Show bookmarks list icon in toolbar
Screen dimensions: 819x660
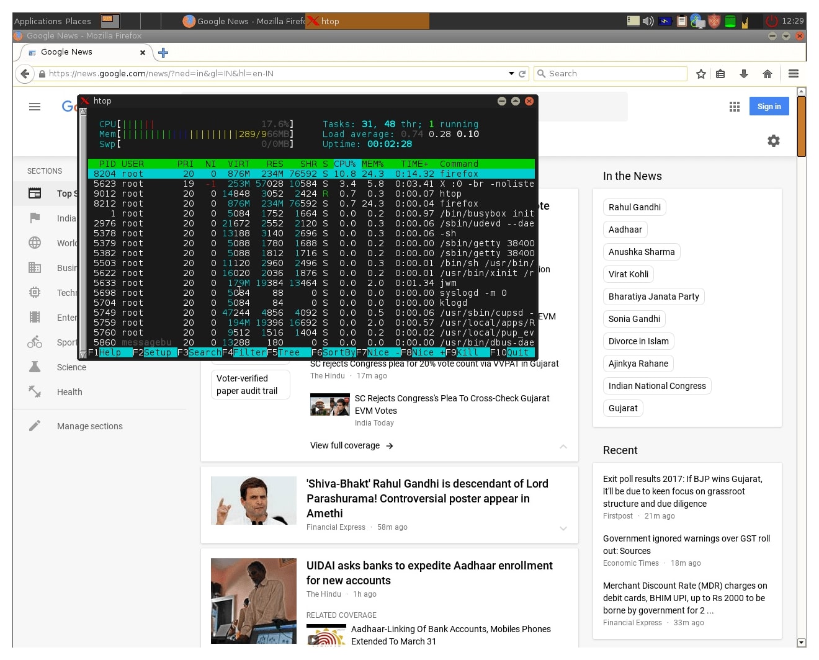click(x=720, y=74)
